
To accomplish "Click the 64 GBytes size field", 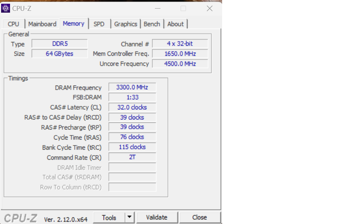I will pyautogui.click(x=60, y=54).
